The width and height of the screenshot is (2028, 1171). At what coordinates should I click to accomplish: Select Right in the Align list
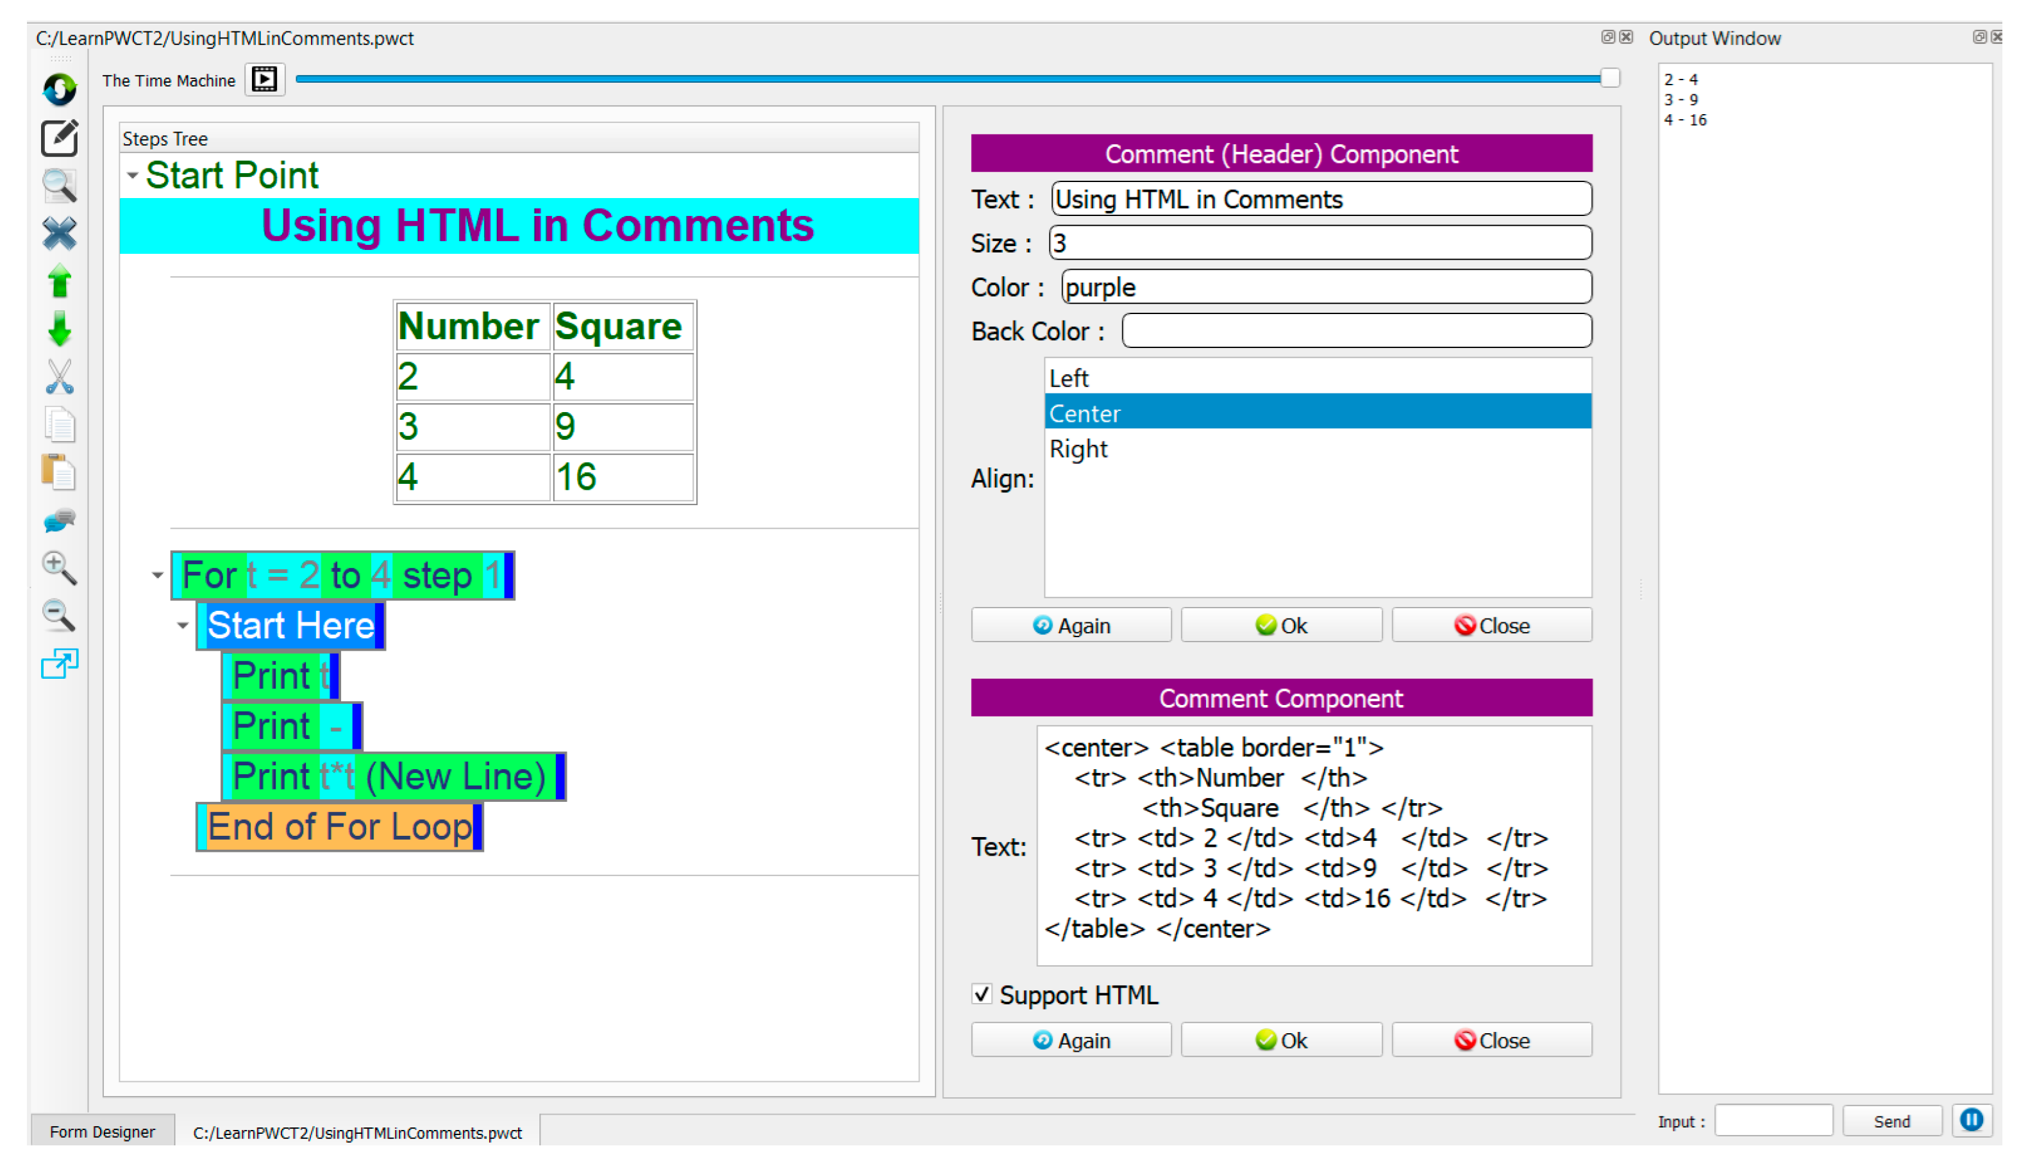[1078, 449]
